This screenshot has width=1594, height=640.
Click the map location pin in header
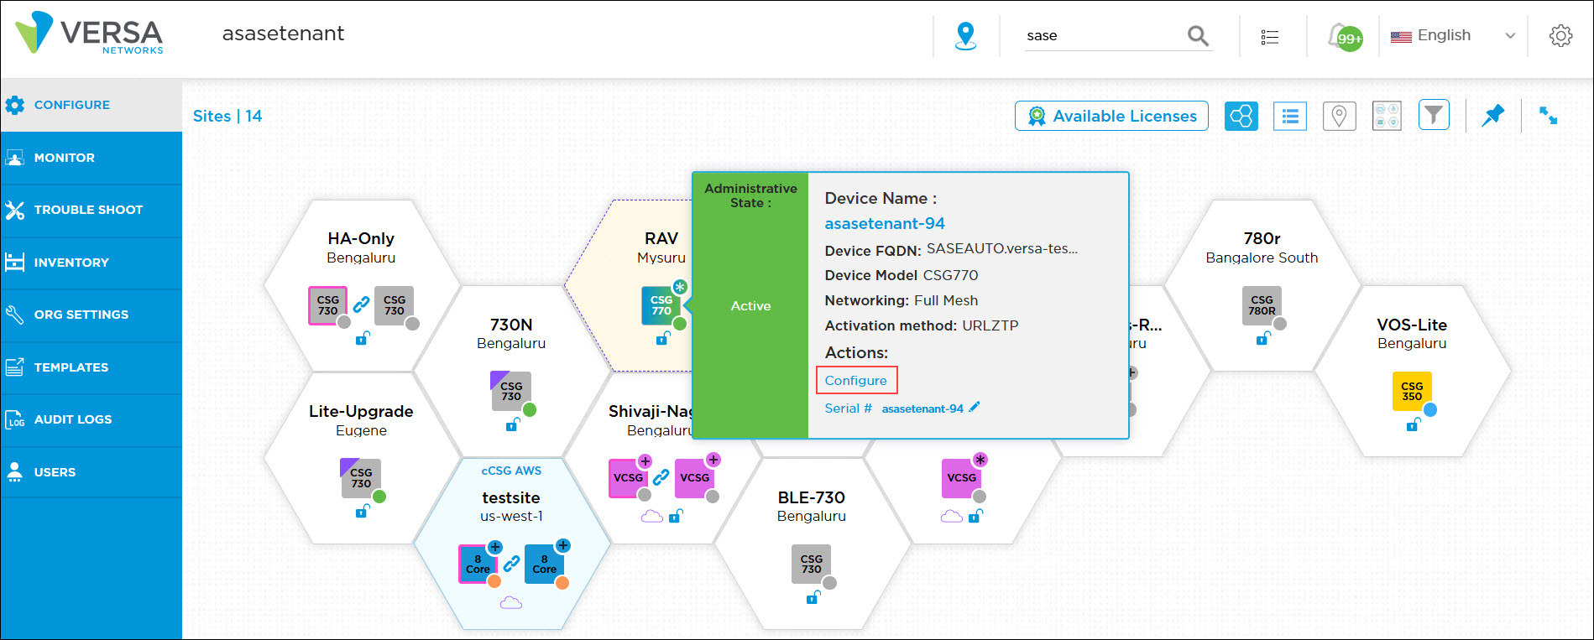[x=966, y=35]
